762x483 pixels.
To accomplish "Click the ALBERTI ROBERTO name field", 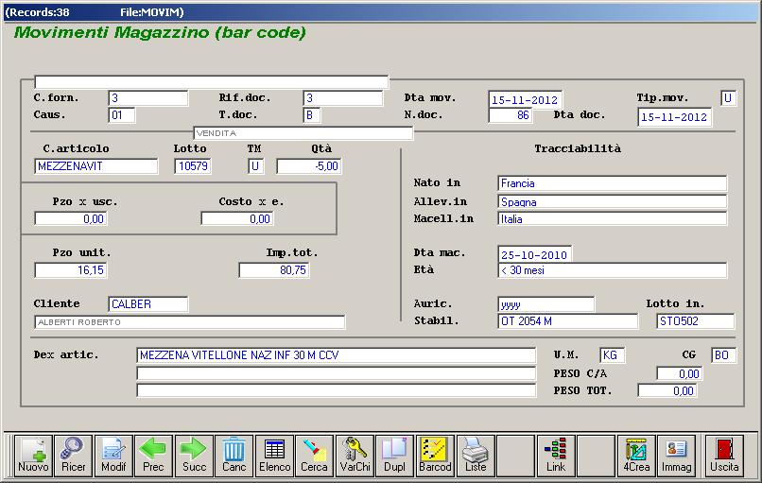I will point(189,322).
